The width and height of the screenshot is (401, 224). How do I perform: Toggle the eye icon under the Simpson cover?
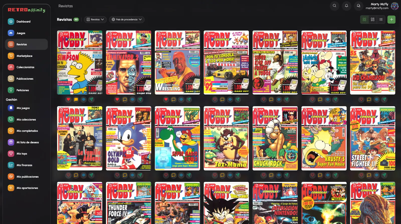pos(84,99)
